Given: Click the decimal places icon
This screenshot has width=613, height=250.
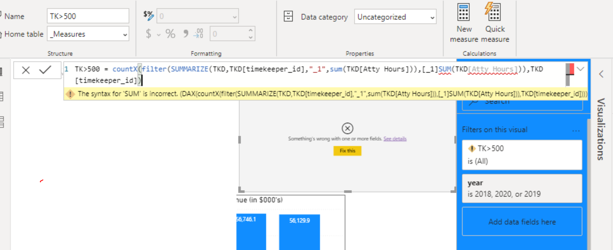Looking at the screenshot, I should 199,34.
